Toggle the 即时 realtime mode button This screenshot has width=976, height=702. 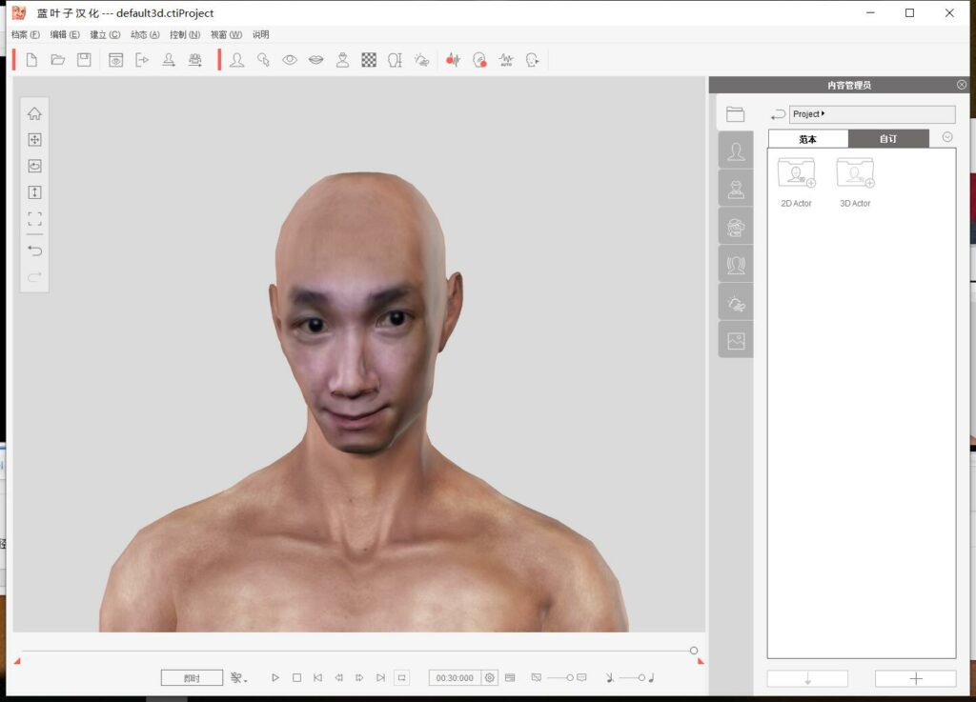[x=192, y=678]
